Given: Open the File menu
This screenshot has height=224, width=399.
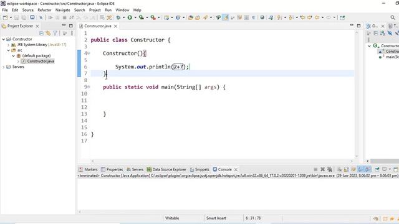Looking at the screenshot, I should pyautogui.click(x=5, y=10).
